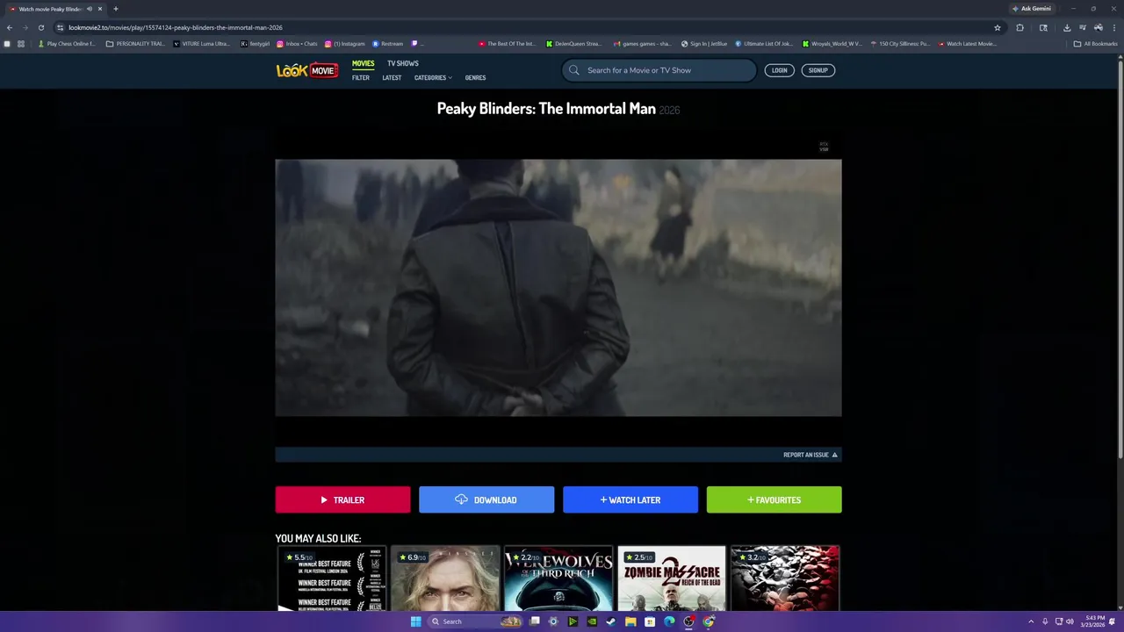
Task: Mute the tab using the speaker icon
Action: 90,9
